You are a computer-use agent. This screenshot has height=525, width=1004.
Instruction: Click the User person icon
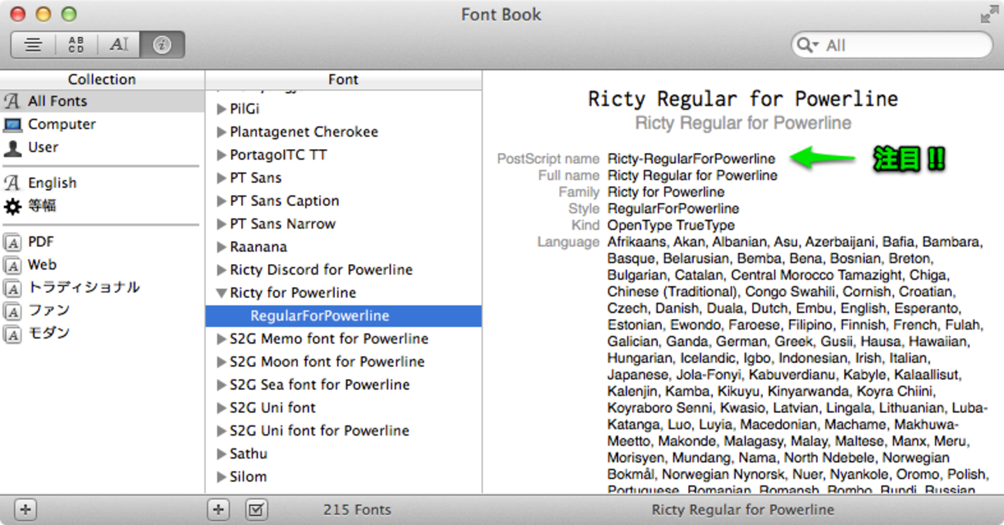click(12, 147)
